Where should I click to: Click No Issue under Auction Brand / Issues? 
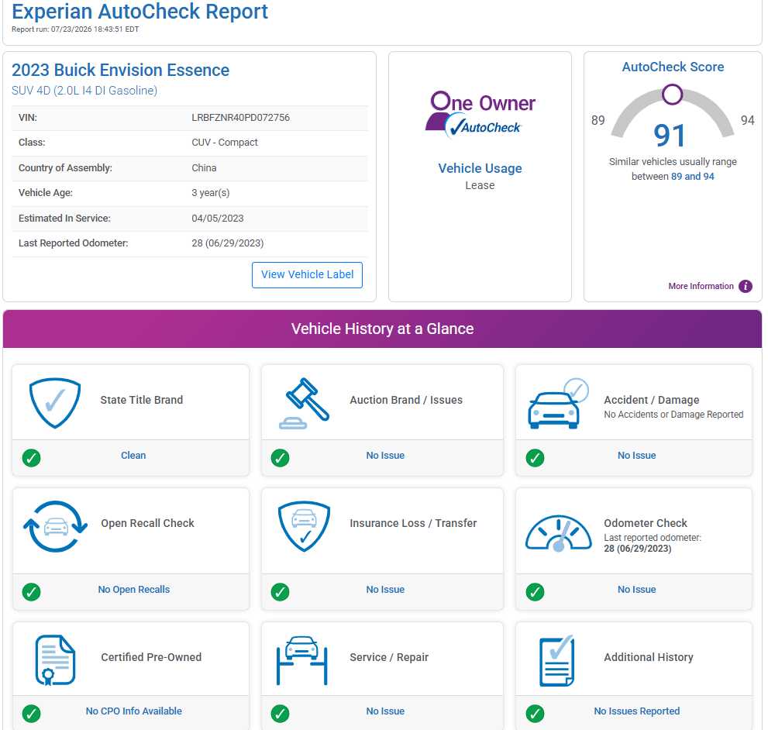pos(385,455)
